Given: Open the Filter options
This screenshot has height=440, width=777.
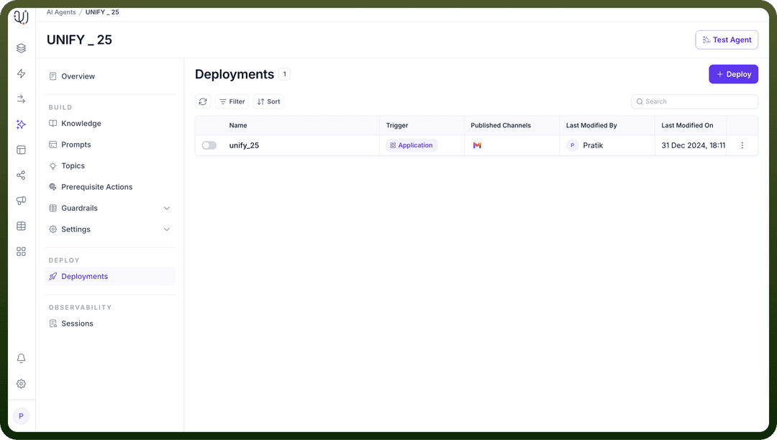Looking at the screenshot, I should coord(232,101).
